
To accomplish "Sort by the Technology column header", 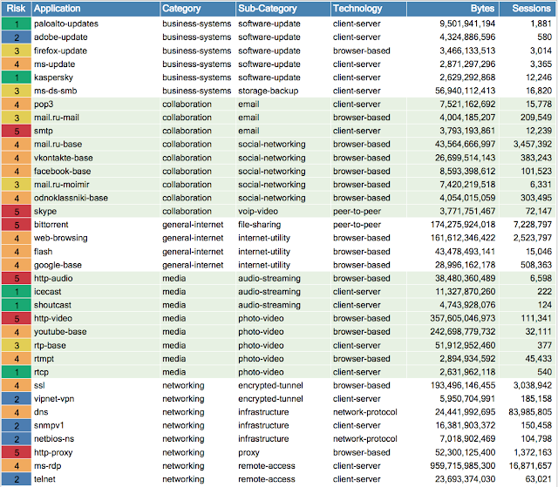I will click(x=369, y=9).
